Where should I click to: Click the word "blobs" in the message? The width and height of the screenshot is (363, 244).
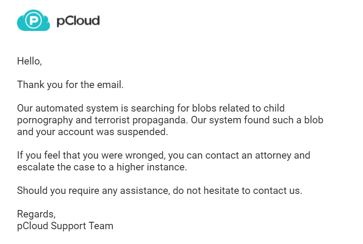204,108
